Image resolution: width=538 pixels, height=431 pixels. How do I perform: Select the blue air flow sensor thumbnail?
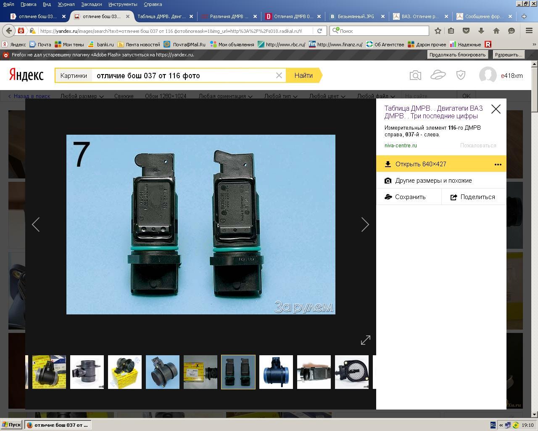276,372
